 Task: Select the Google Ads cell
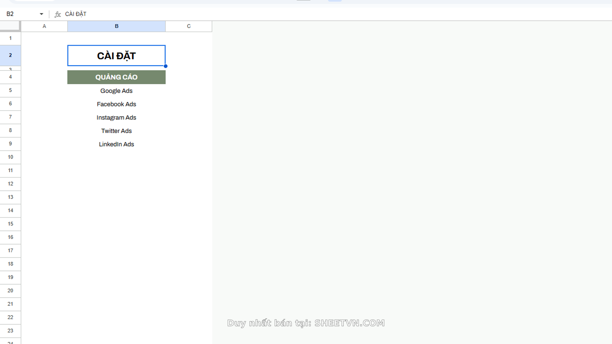[116, 91]
